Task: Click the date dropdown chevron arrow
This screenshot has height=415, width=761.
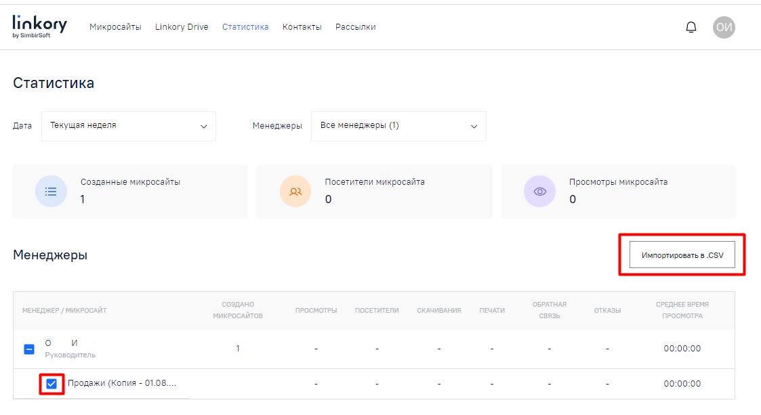Action: [x=203, y=127]
